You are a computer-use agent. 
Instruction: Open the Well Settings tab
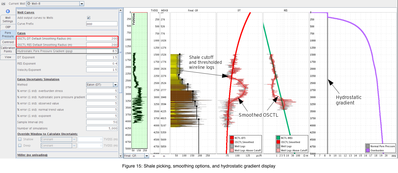click(8, 19)
